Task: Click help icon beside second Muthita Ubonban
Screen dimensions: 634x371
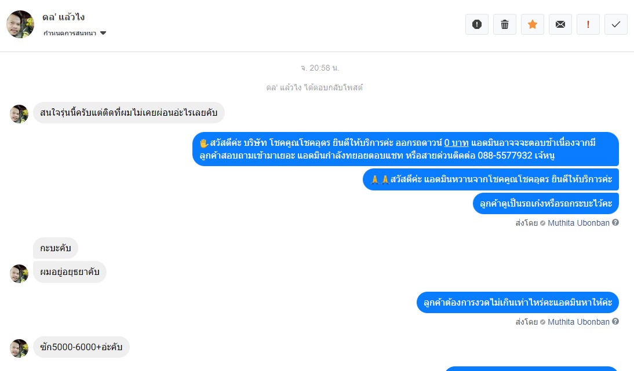Action: (x=615, y=321)
